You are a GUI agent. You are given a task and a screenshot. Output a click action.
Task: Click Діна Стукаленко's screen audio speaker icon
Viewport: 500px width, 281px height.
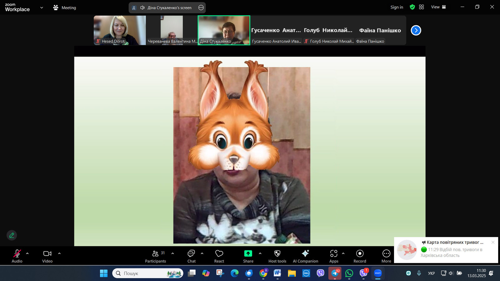pos(142,8)
